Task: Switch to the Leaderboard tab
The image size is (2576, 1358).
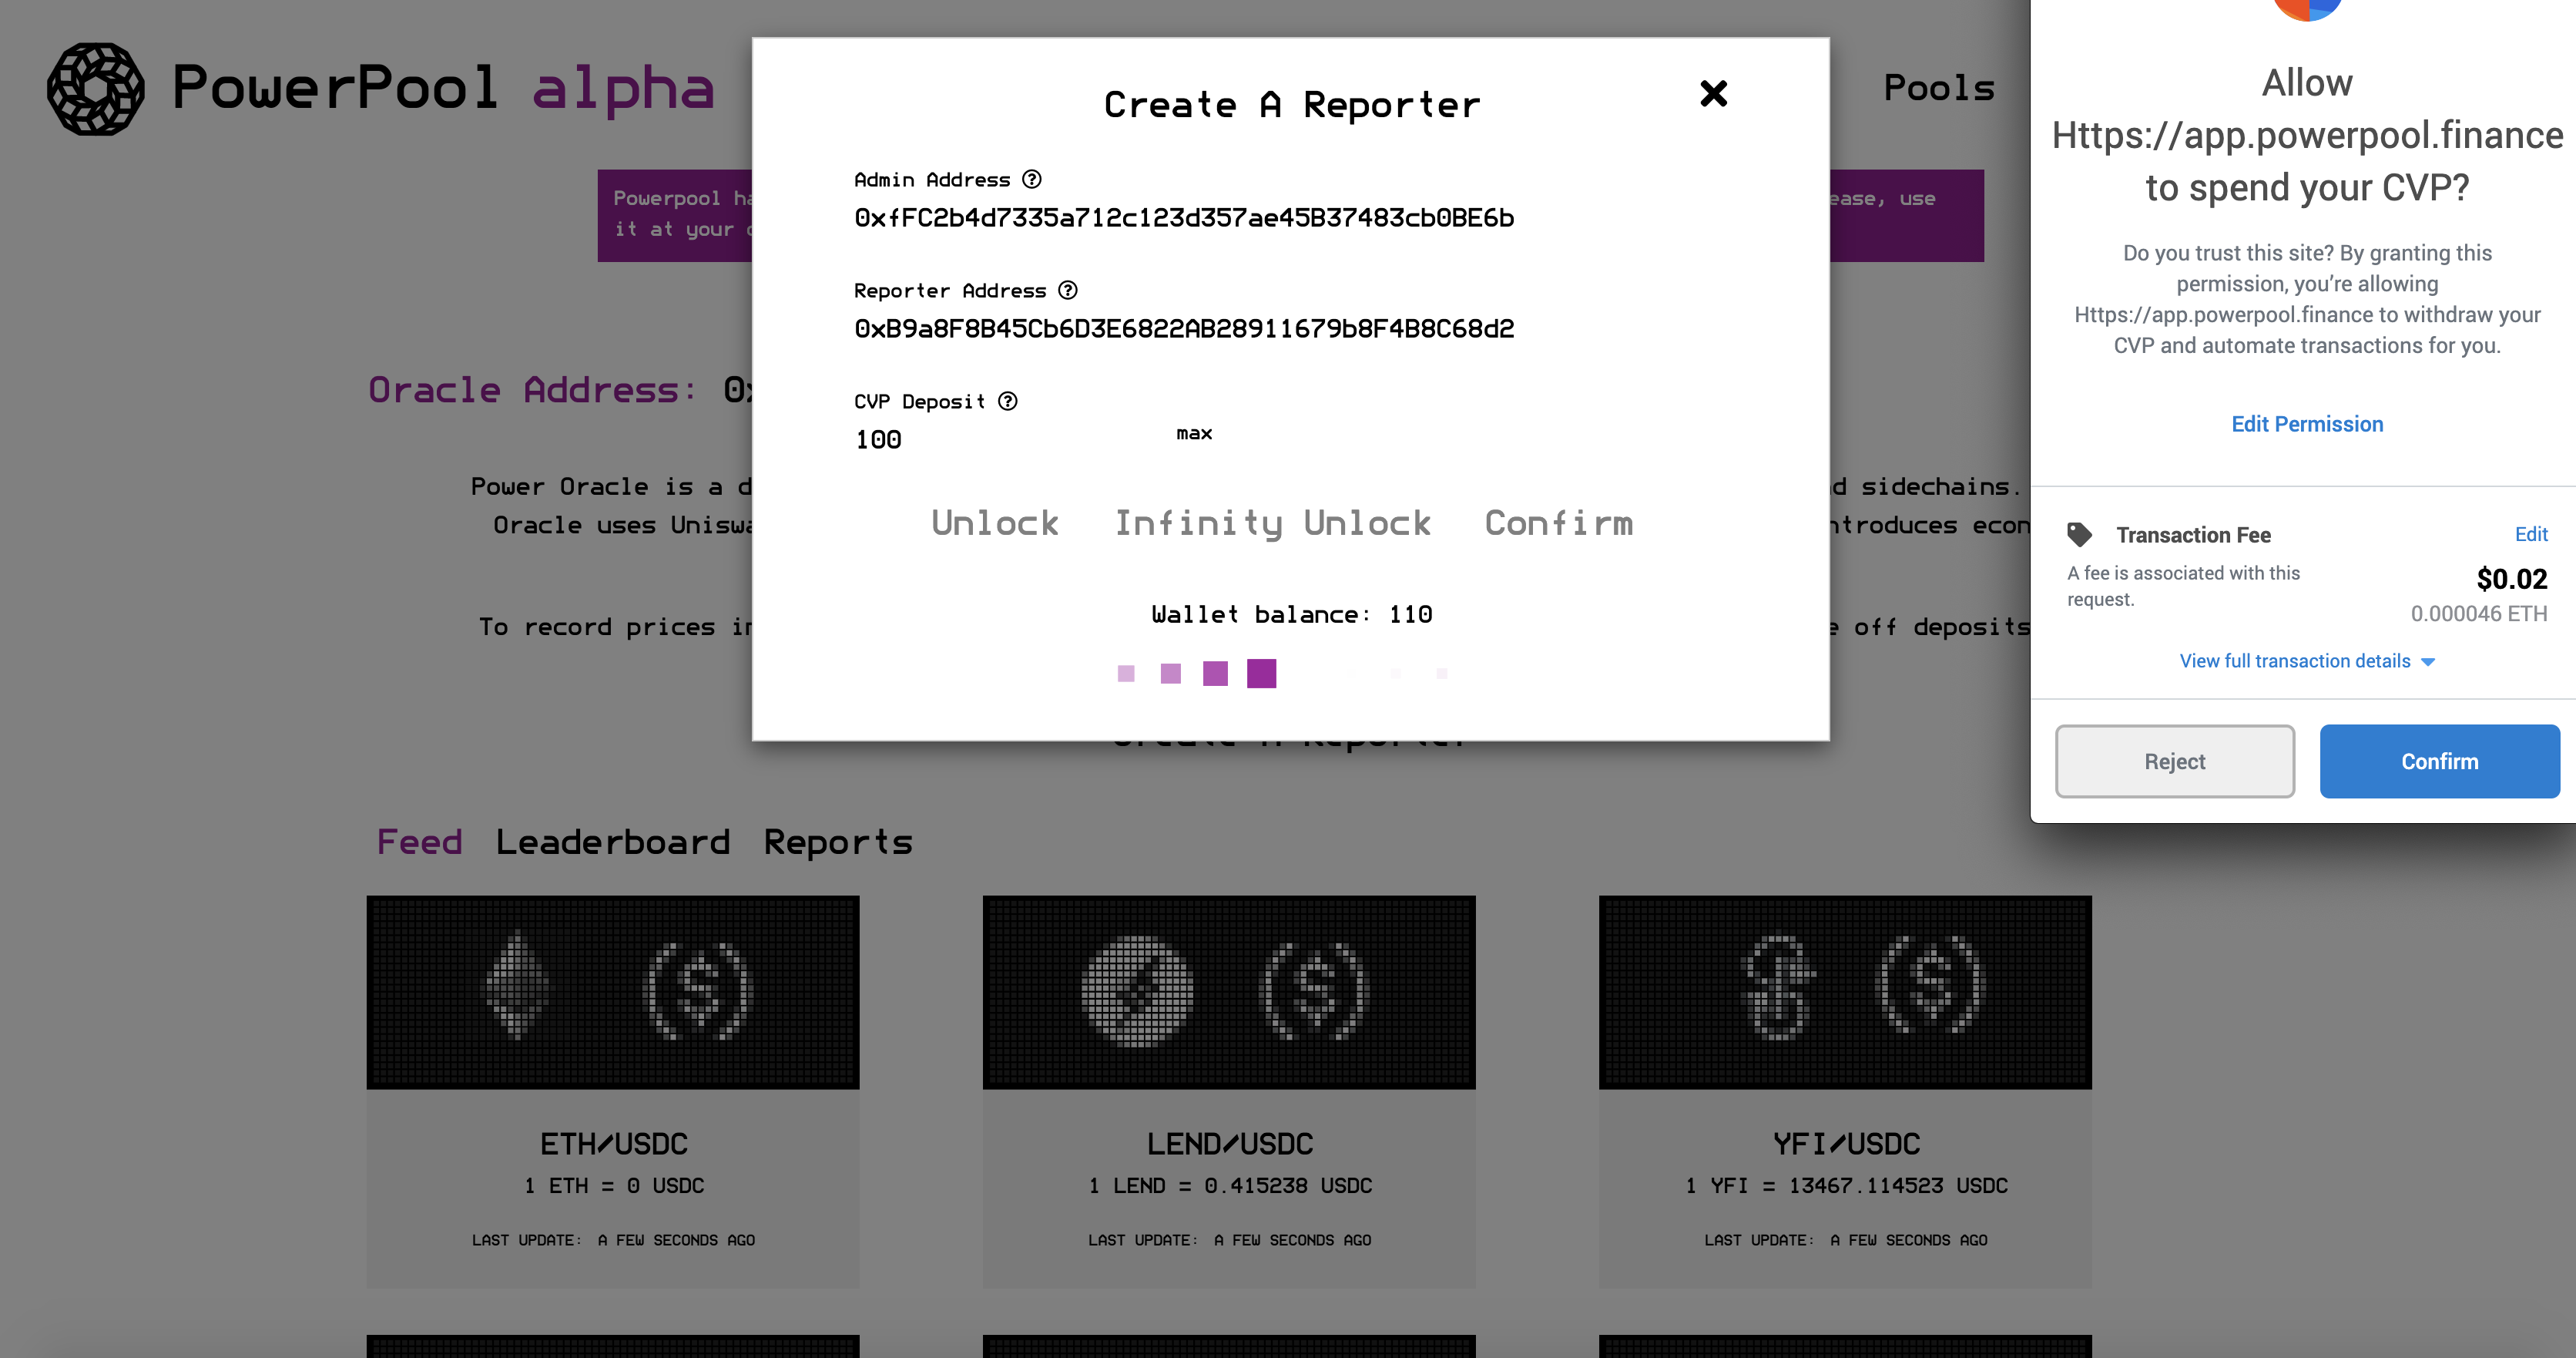Action: click(x=613, y=842)
